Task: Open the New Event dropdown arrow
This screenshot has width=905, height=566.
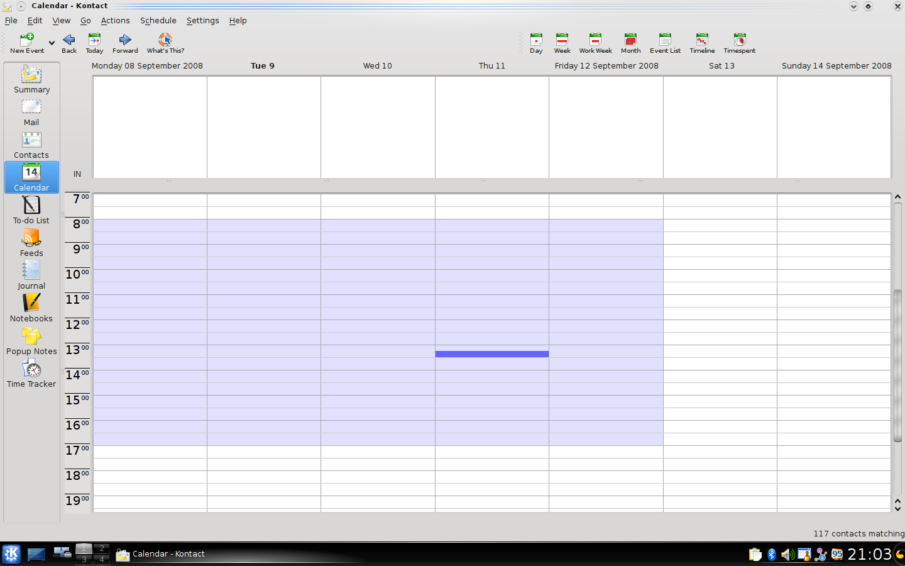Action: (x=52, y=43)
